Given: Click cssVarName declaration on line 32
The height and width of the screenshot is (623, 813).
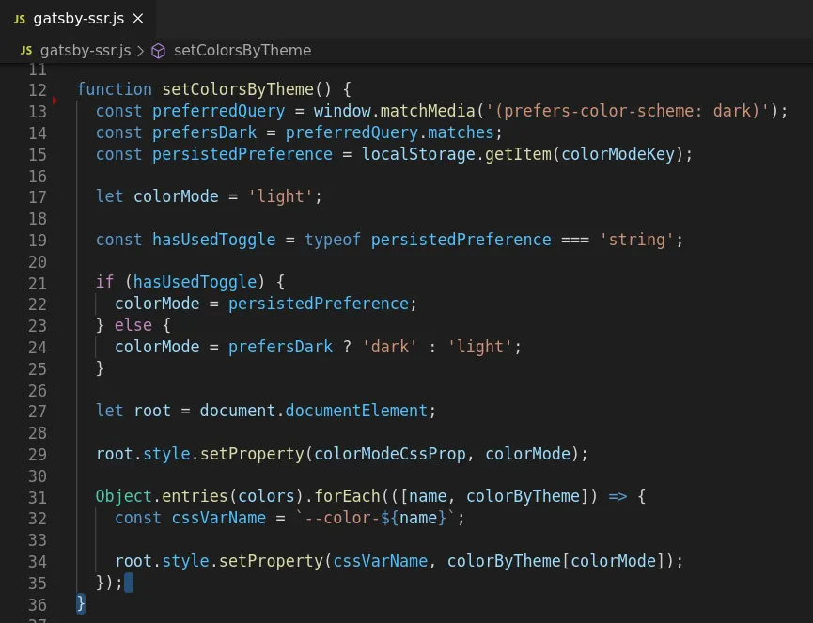Looking at the screenshot, I should click(x=219, y=518).
